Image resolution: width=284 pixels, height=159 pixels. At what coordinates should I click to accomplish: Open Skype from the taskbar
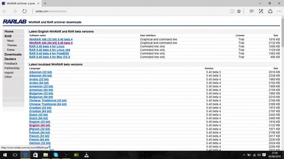[x=56, y=155]
